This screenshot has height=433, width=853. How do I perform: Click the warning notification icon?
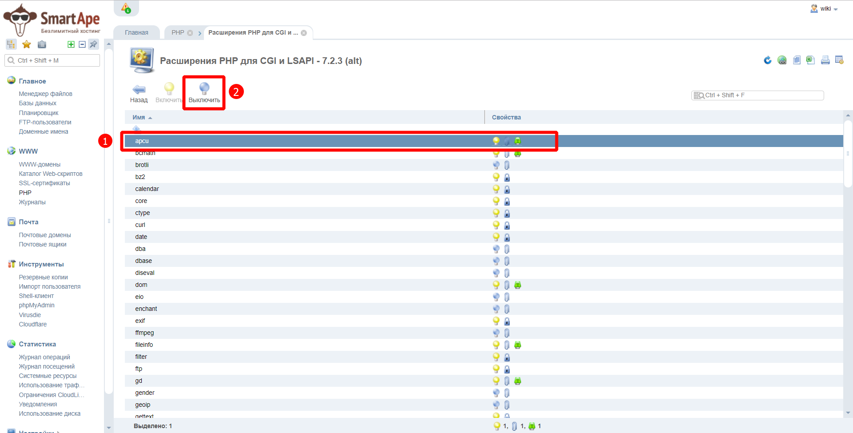126,8
